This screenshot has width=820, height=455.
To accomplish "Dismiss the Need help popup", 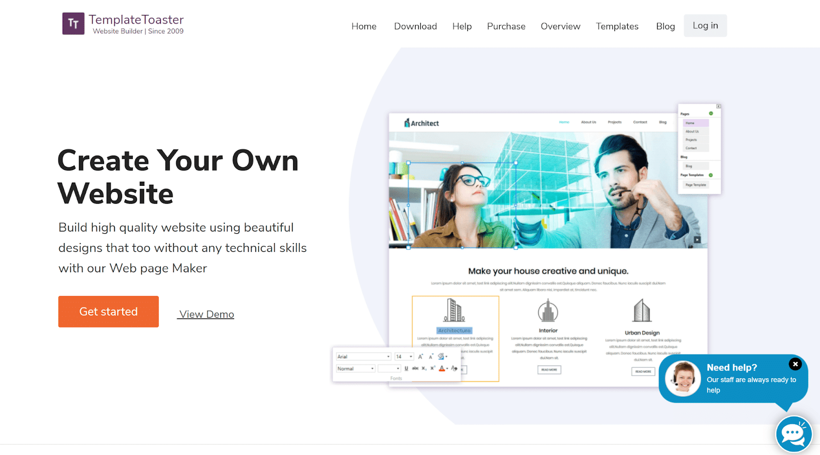I will click(x=795, y=364).
